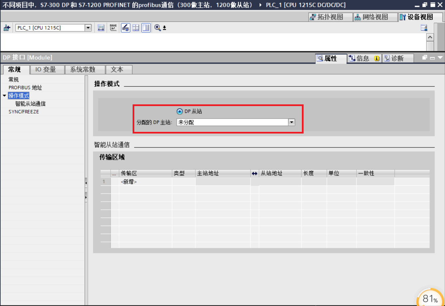The image size is (445, 306).
Task: Click the yellow info badge on 信息 tab
Action: [377, 58]
